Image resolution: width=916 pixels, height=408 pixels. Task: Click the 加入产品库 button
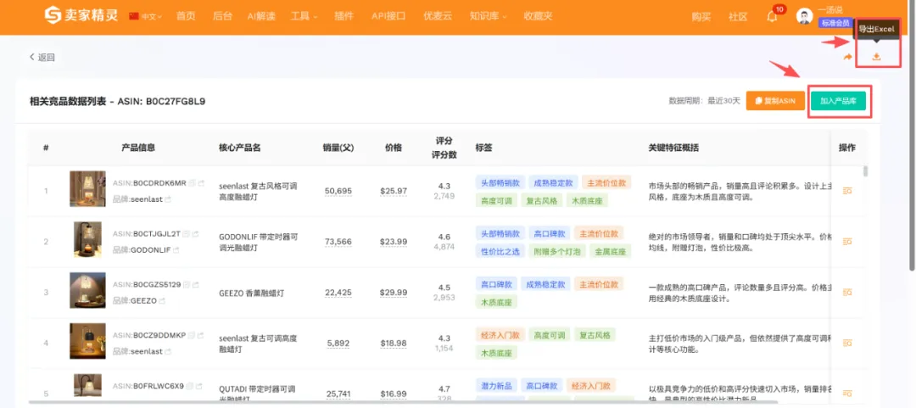[x=837, y=101]
